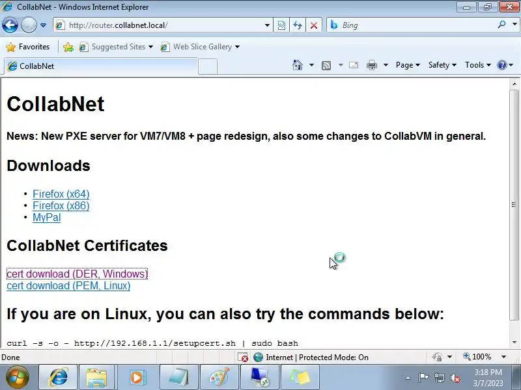Click the Home page icon
521x390 pixels.
click(x=298, y=65)
